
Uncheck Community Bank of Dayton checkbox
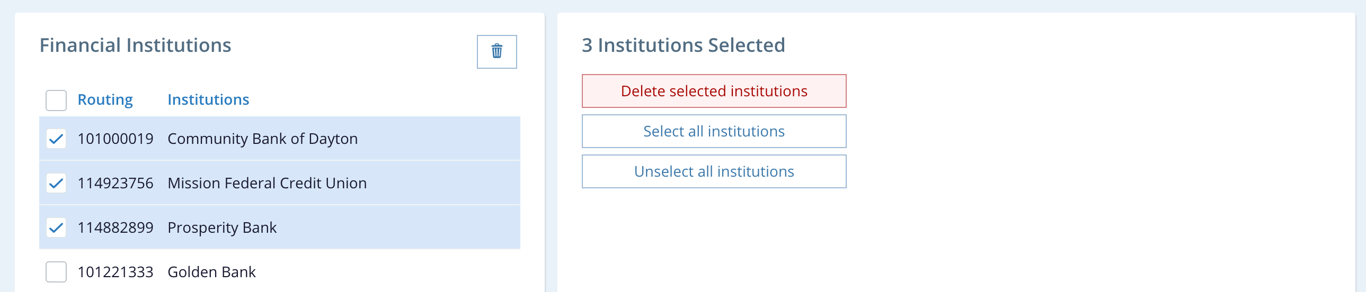click(56, 139)
